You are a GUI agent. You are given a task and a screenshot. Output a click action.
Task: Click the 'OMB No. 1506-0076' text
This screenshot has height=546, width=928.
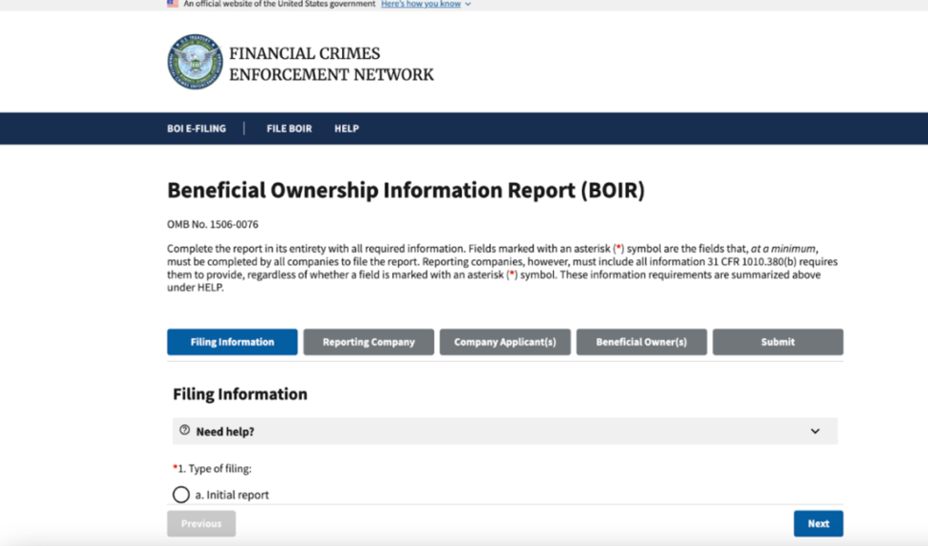[213, 224]
